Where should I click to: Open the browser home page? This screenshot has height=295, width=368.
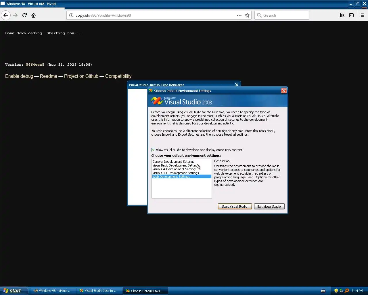pyautogui.click(x=34, y=15)
